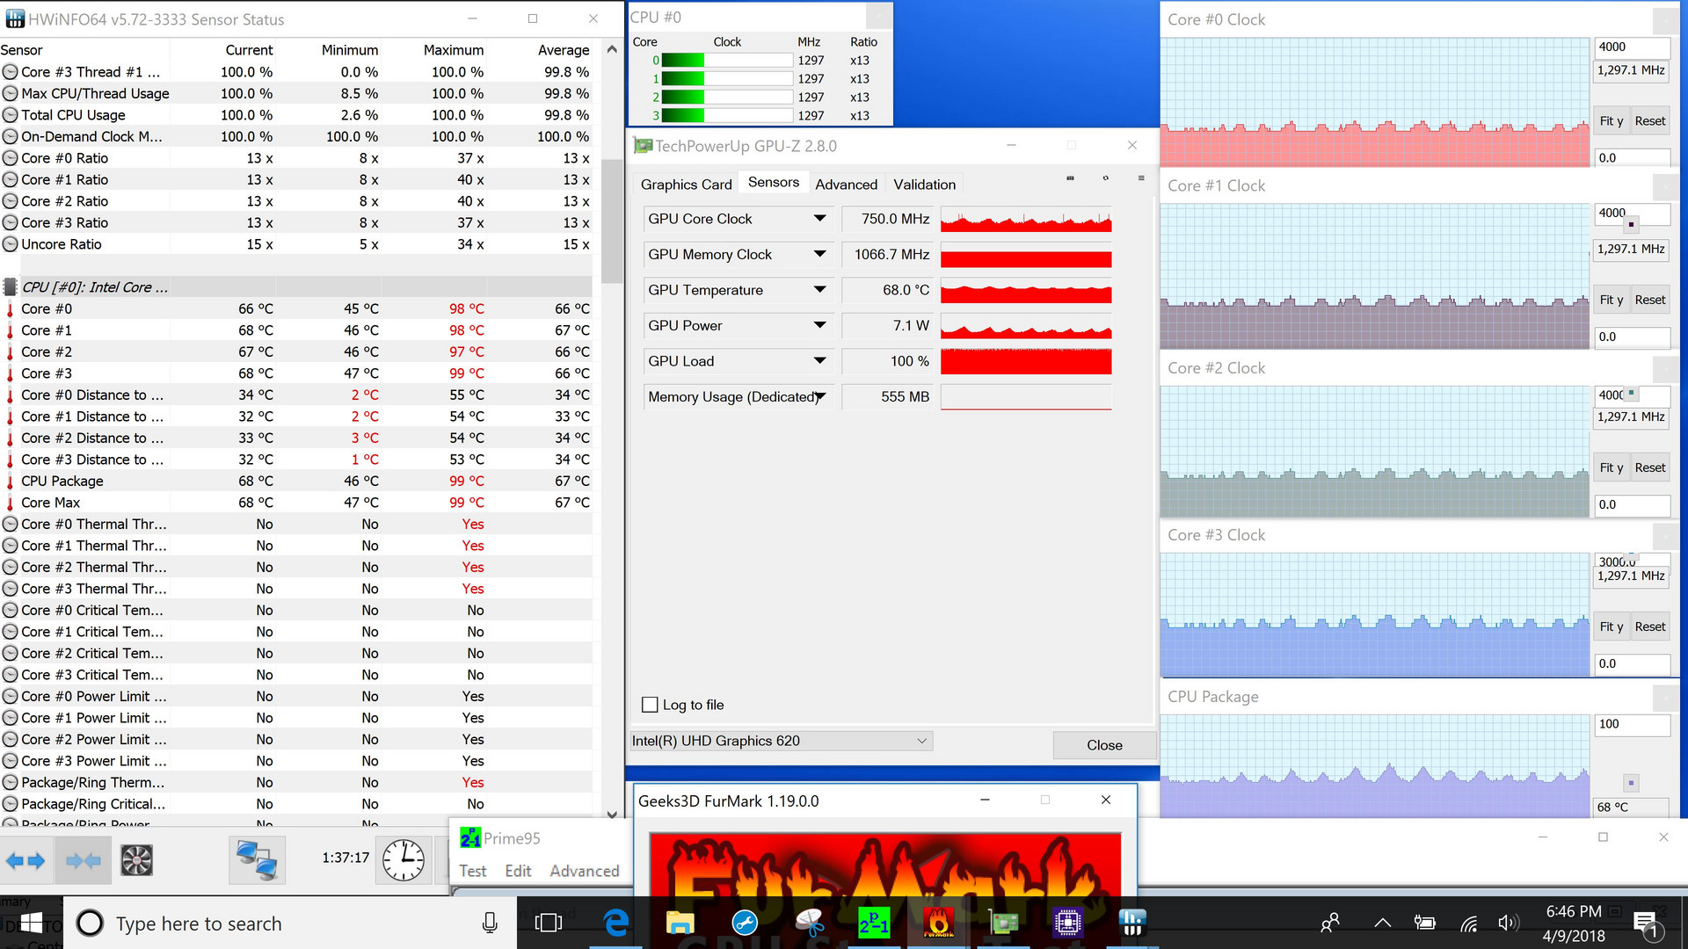
Task: Expand the GPU Load dropdown arrow
Action: [819, 361]
